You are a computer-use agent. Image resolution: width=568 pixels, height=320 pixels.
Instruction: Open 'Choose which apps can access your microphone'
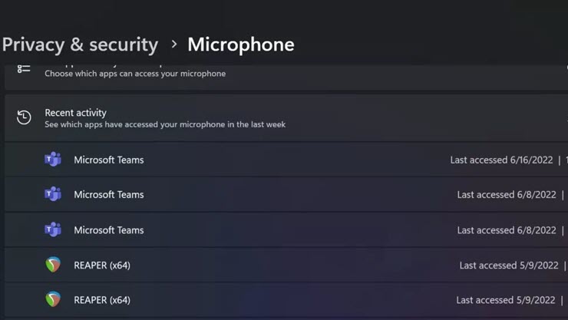(x=135, y=74)
